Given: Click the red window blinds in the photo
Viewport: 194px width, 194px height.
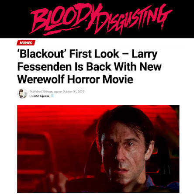Looking at the screenshot, I should pyautogui.click(x=58, y=117).
